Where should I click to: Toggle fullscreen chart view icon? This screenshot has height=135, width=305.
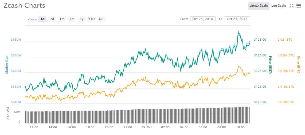[291, 6]
